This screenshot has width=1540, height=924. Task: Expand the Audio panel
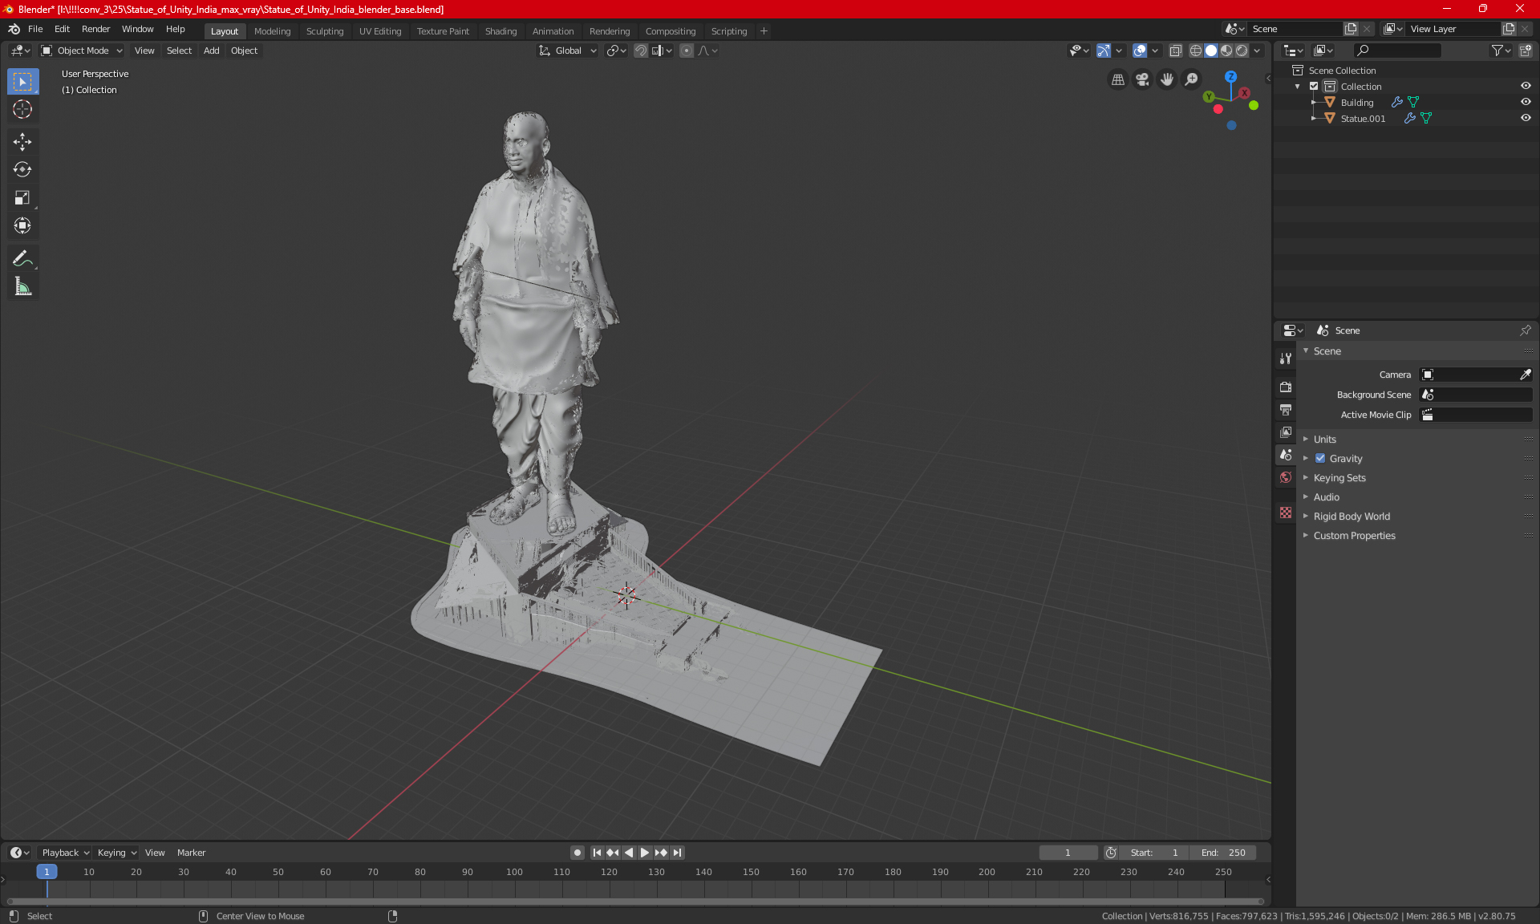[x=1326, y=497]
